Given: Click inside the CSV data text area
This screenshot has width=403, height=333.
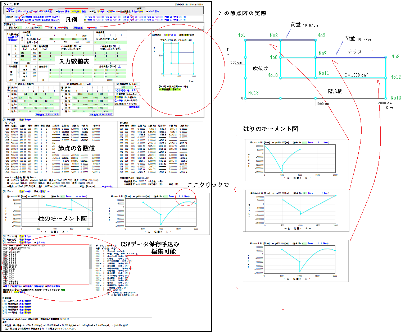Looking at the screenshot, I should click(46, 264).
